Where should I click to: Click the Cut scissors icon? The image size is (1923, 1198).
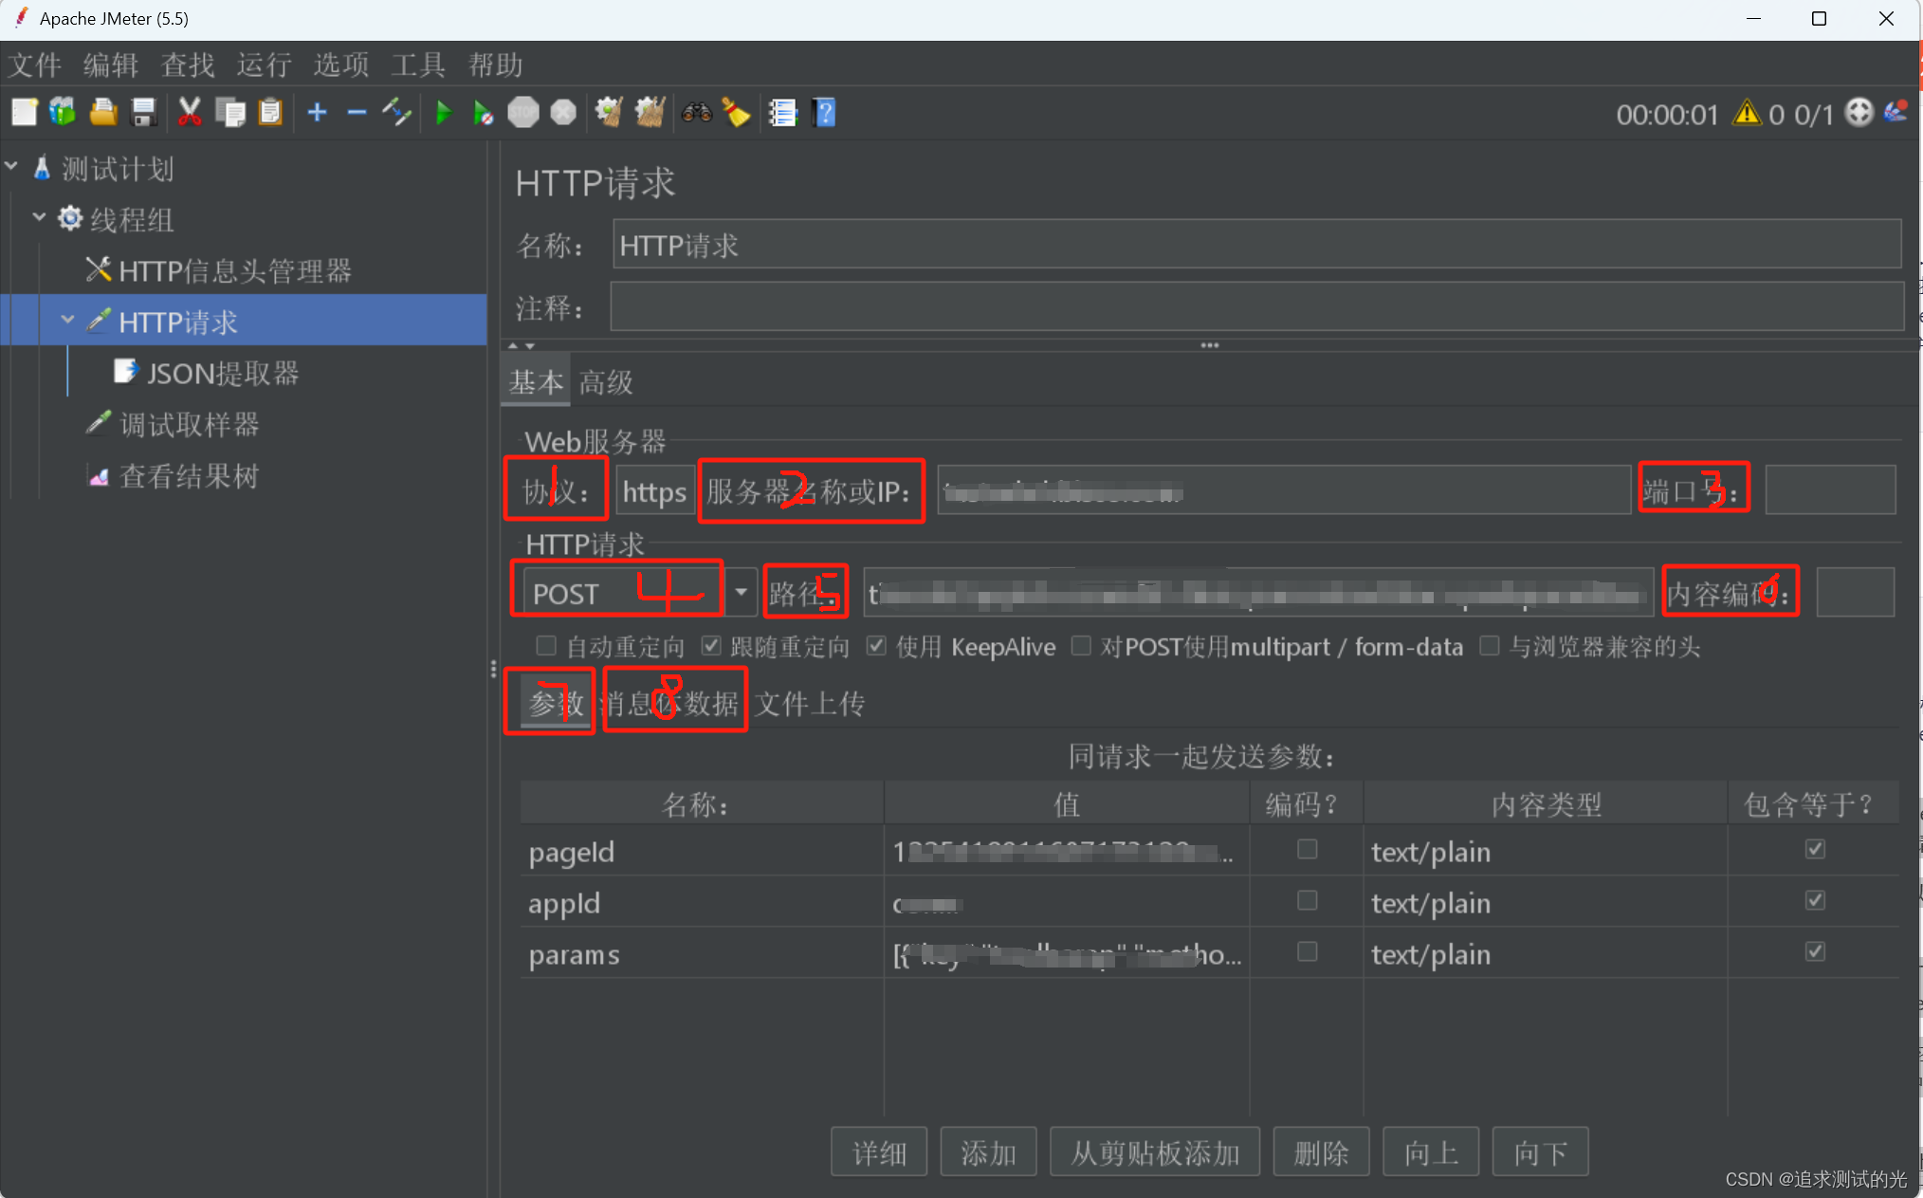coord(190,113)
